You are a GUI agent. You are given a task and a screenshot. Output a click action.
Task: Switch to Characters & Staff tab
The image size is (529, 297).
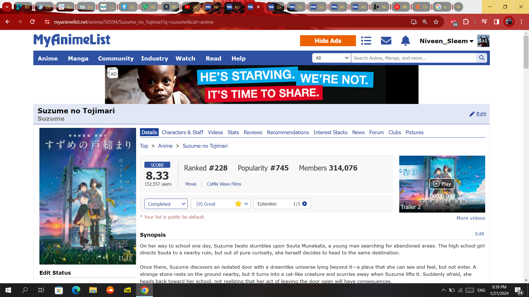pos(182,132)
